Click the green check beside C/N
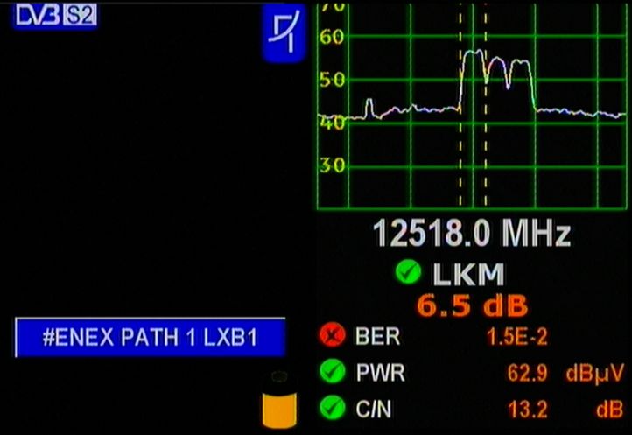 point(331,408)
